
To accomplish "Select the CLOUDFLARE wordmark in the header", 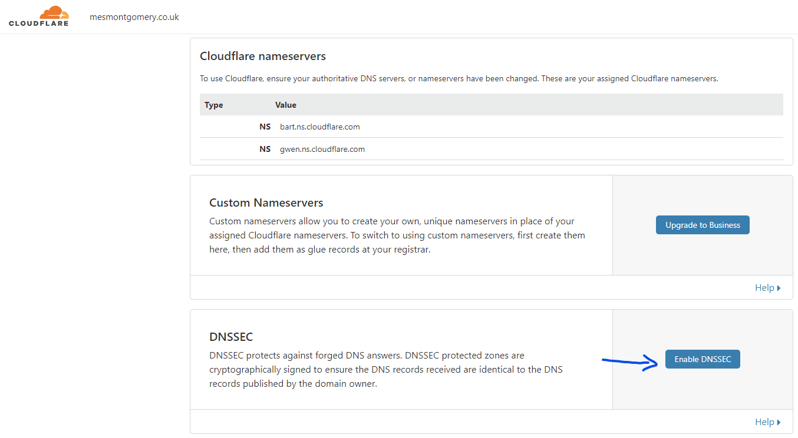I will pos(38,22).
